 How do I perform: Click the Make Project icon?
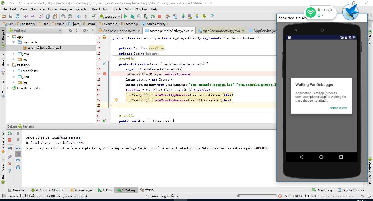[94, 16]
